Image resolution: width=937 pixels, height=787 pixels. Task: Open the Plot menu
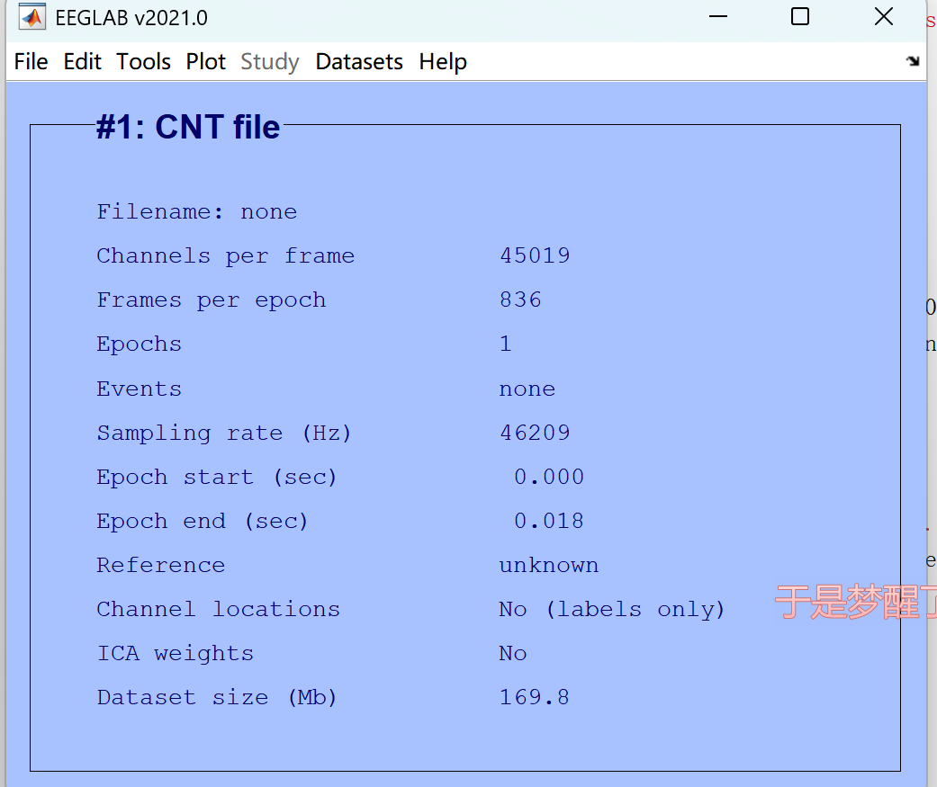click(205, 61)
